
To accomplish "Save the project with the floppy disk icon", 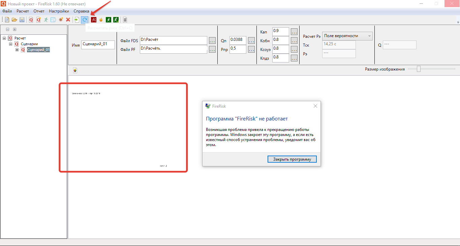I will coord(22,20).
